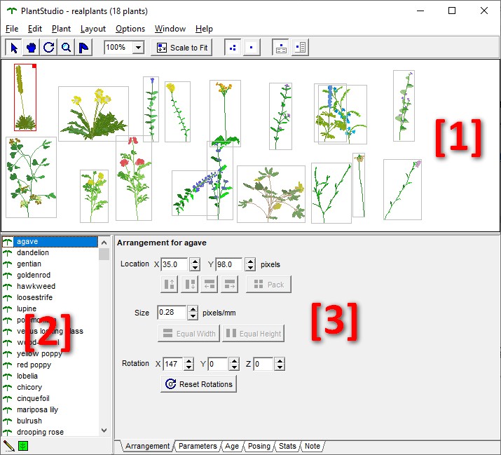This screenshot has width=501, height=455.
Task: Pick the magnifier zoom tool
Action: (x=66, y=48)
